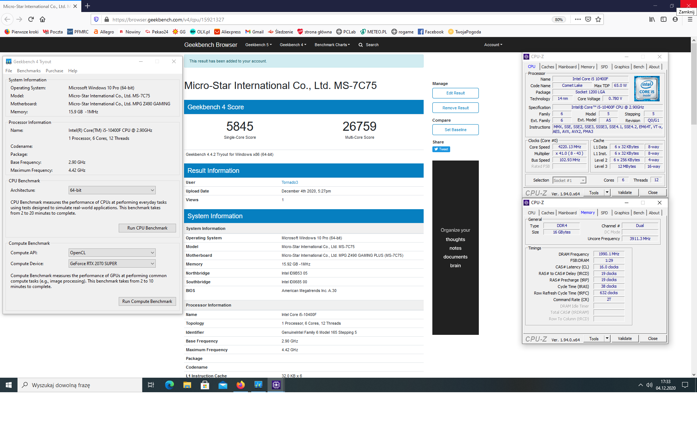Toggle the Firefox sidebar view
This screenshot has height=422, width=697.
point(664,19)
